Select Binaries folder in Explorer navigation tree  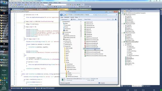click(69, 73)
